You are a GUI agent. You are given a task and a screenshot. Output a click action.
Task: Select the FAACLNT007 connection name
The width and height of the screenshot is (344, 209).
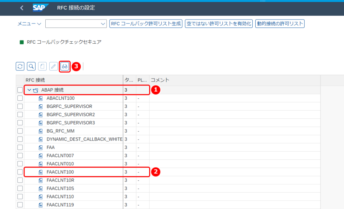(60, 156)
